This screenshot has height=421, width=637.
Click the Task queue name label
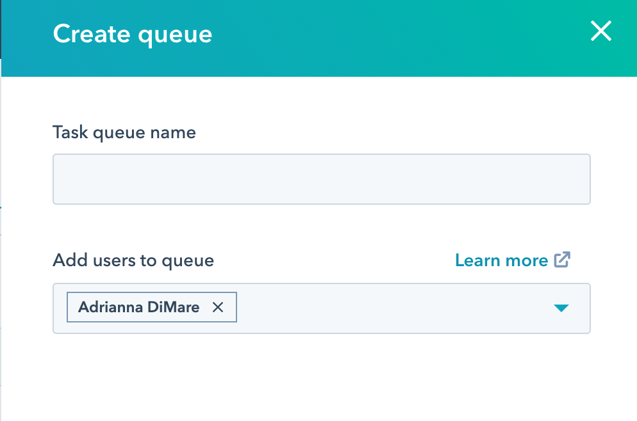pos(124,132)
